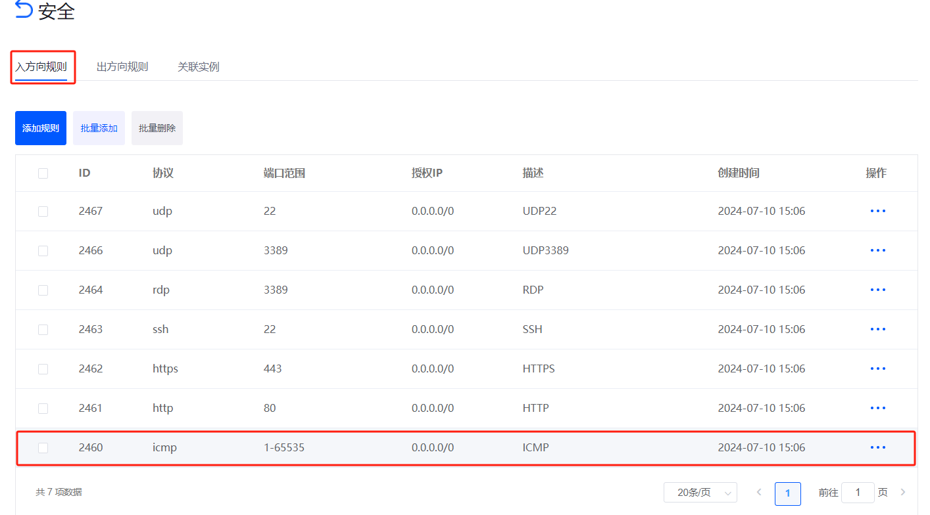Go to the previous page arrow
The image size is (930, 515).
click(759, 492)
